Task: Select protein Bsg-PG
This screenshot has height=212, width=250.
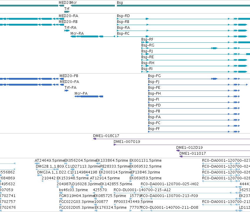Action: click(154, 76)
